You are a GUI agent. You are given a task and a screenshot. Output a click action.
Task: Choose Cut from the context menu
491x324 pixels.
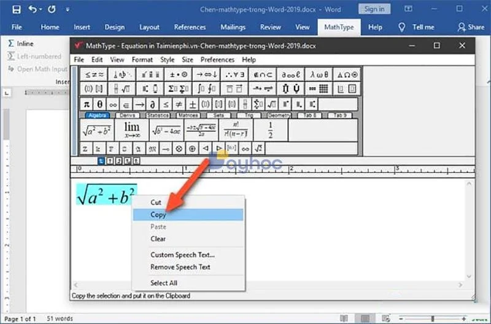(x=188, y=202)
